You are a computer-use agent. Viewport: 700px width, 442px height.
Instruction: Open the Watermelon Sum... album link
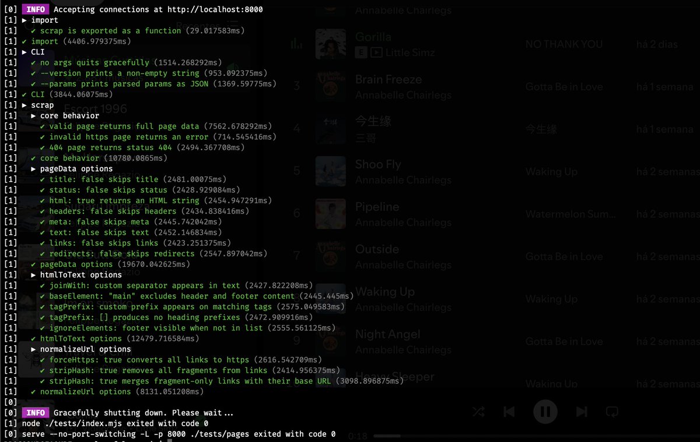570,214
